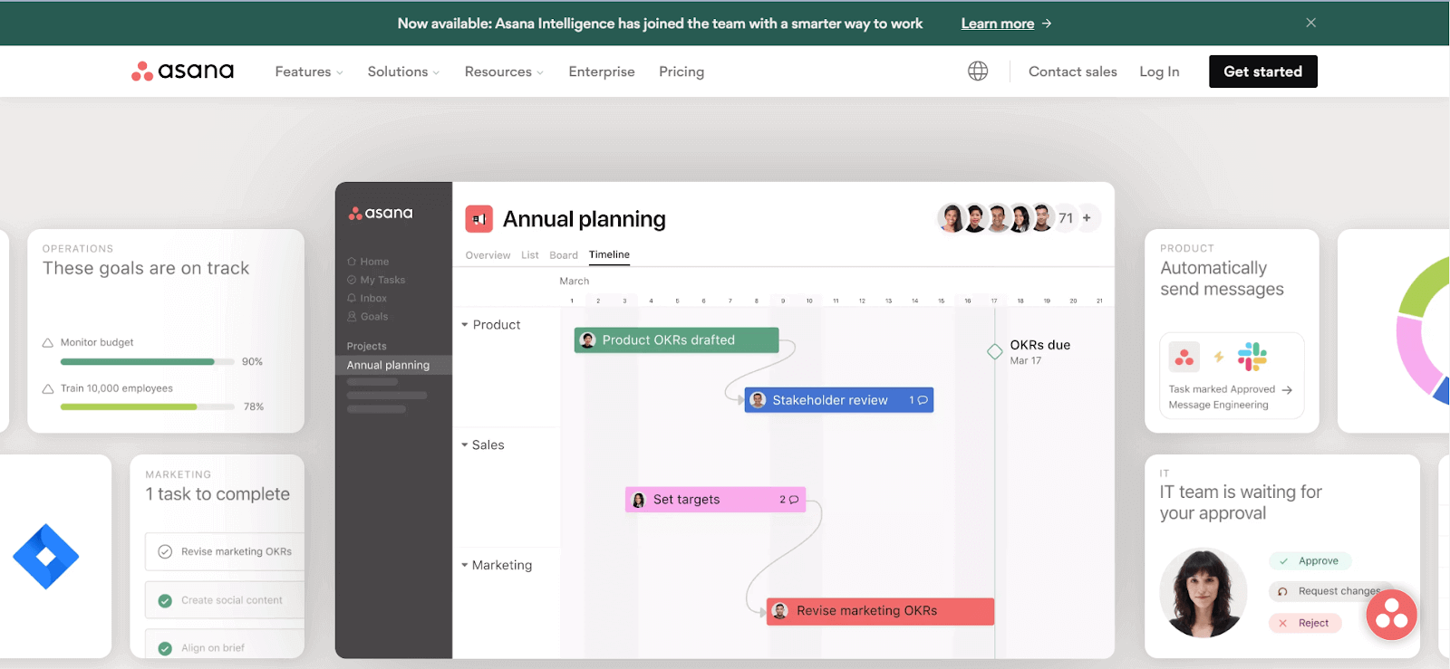Open the language globe icon

[978, 71]
